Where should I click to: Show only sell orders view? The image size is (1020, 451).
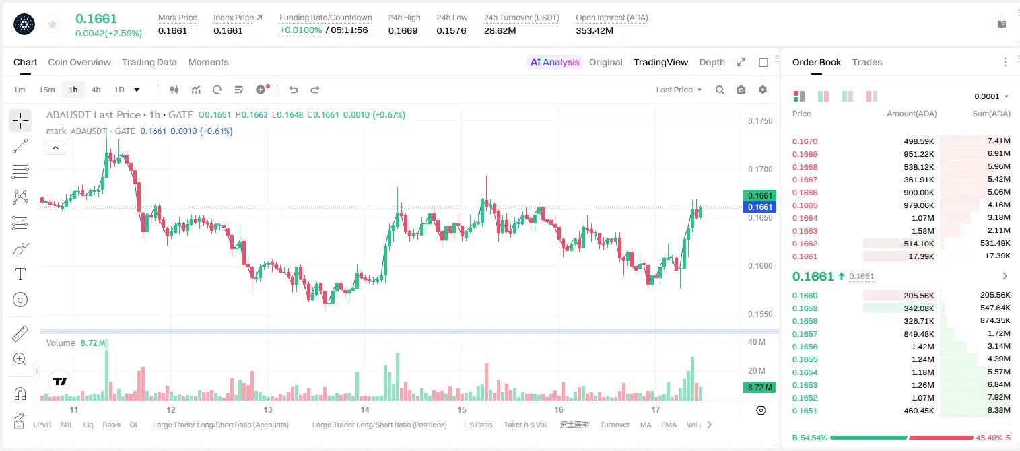coord(872,96)
